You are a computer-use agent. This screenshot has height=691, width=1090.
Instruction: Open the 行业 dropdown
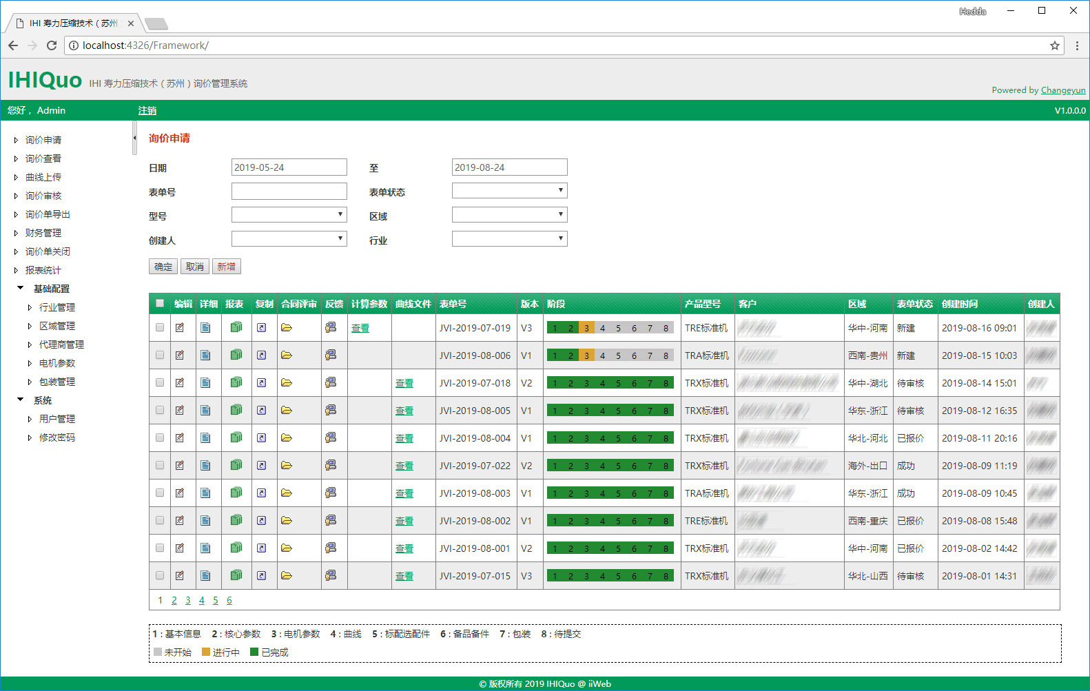[x=510, y=239]
